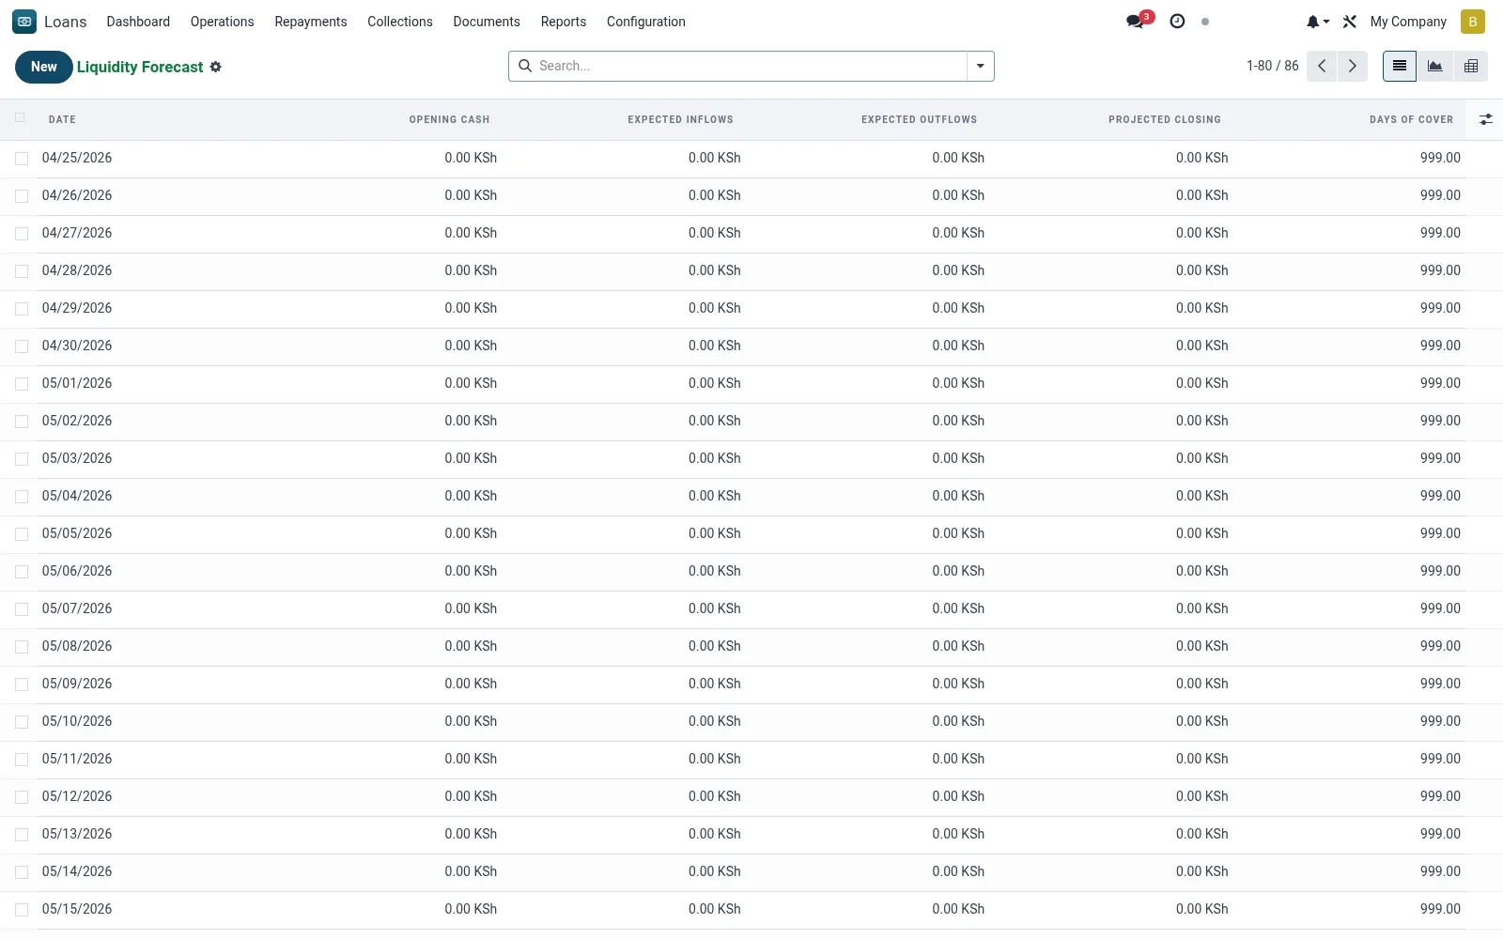Open the debug tools wrench icon
This screenshot has width=1503, height=939.
tap(1350, 22)
